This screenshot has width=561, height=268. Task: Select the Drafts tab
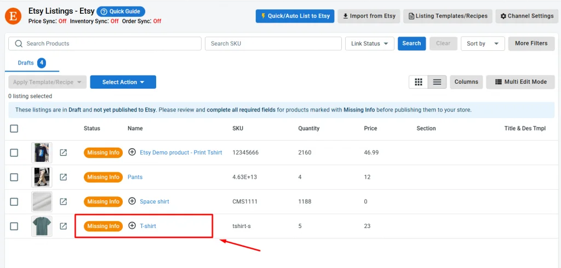32,63
